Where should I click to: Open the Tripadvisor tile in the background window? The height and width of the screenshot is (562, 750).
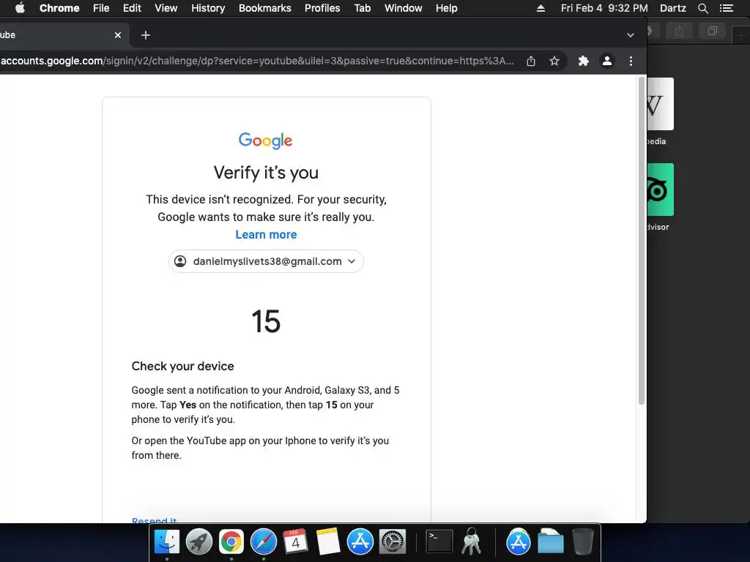point(661,190)
